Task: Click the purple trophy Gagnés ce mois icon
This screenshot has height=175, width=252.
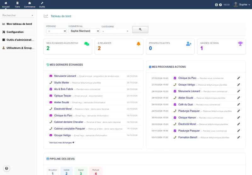Action: (240, 44)
